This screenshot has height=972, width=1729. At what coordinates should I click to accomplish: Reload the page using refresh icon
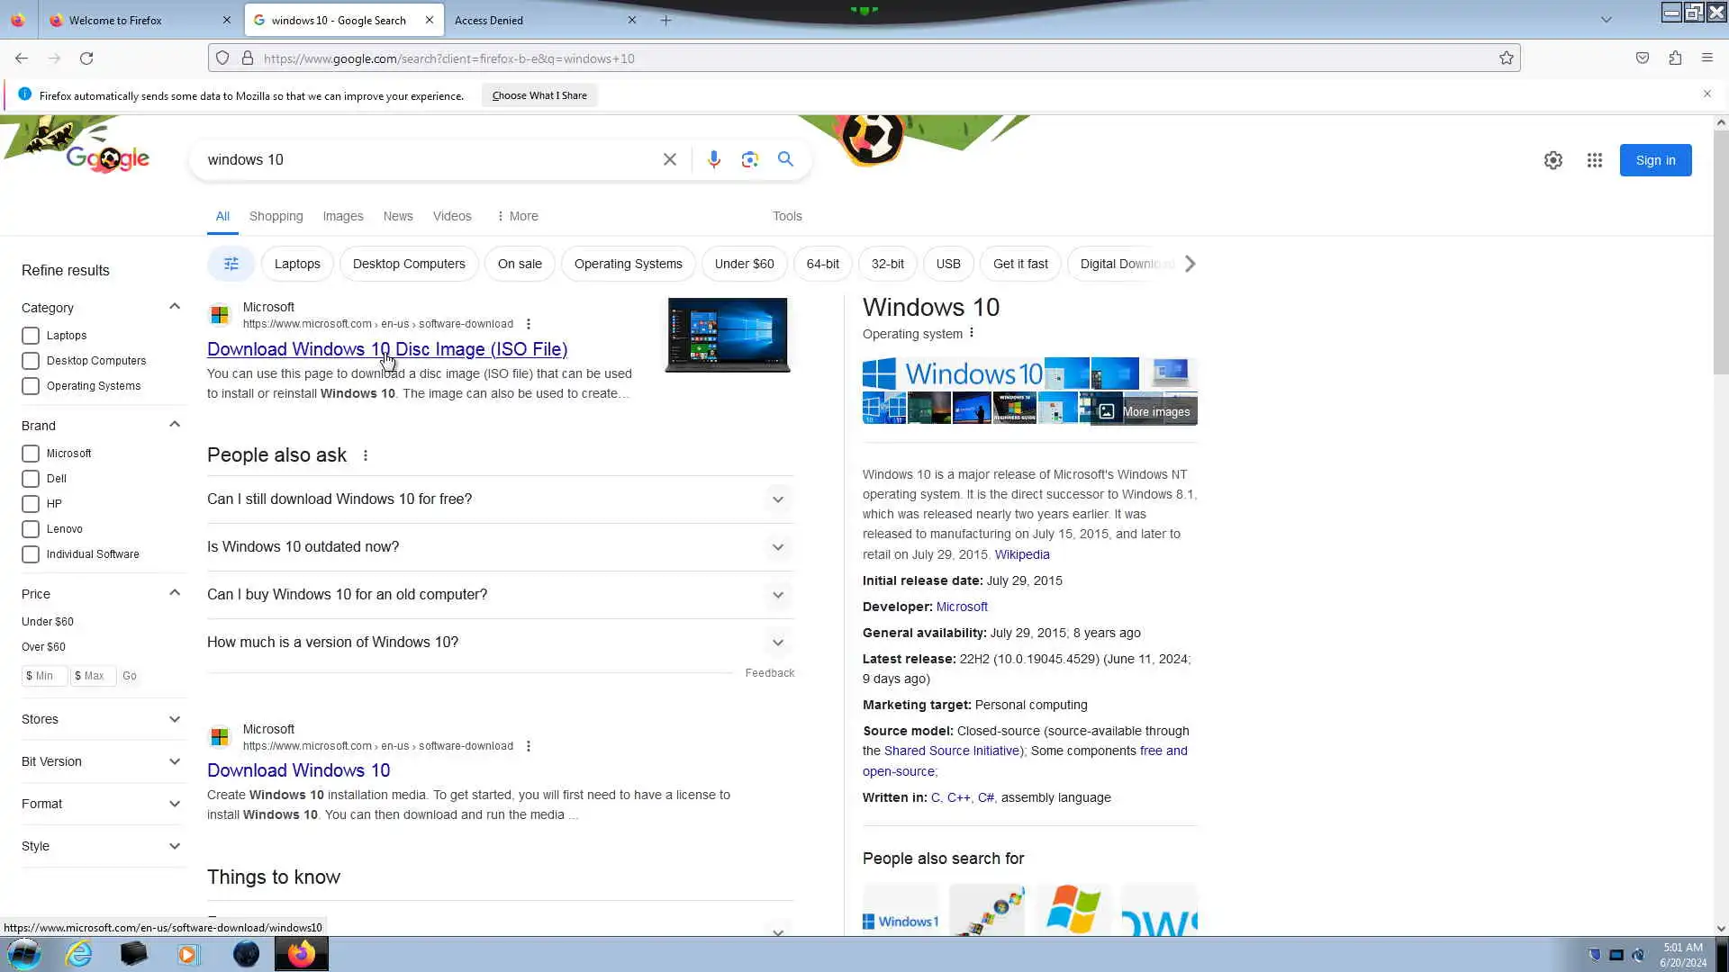pyautogui.click(x=86, y=58)
